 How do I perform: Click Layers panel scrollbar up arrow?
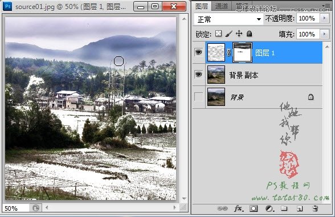[x=327, y=47]
